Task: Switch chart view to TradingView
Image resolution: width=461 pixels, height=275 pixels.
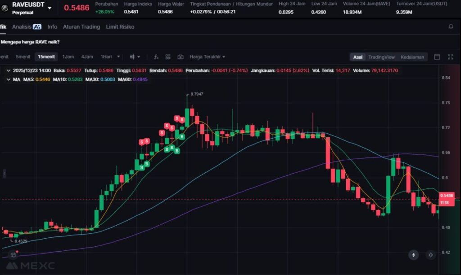Action: tap(381, 57)
